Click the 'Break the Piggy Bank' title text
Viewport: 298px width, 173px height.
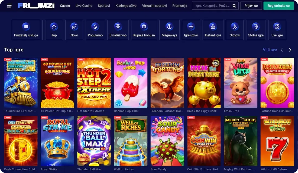[202, 111]
